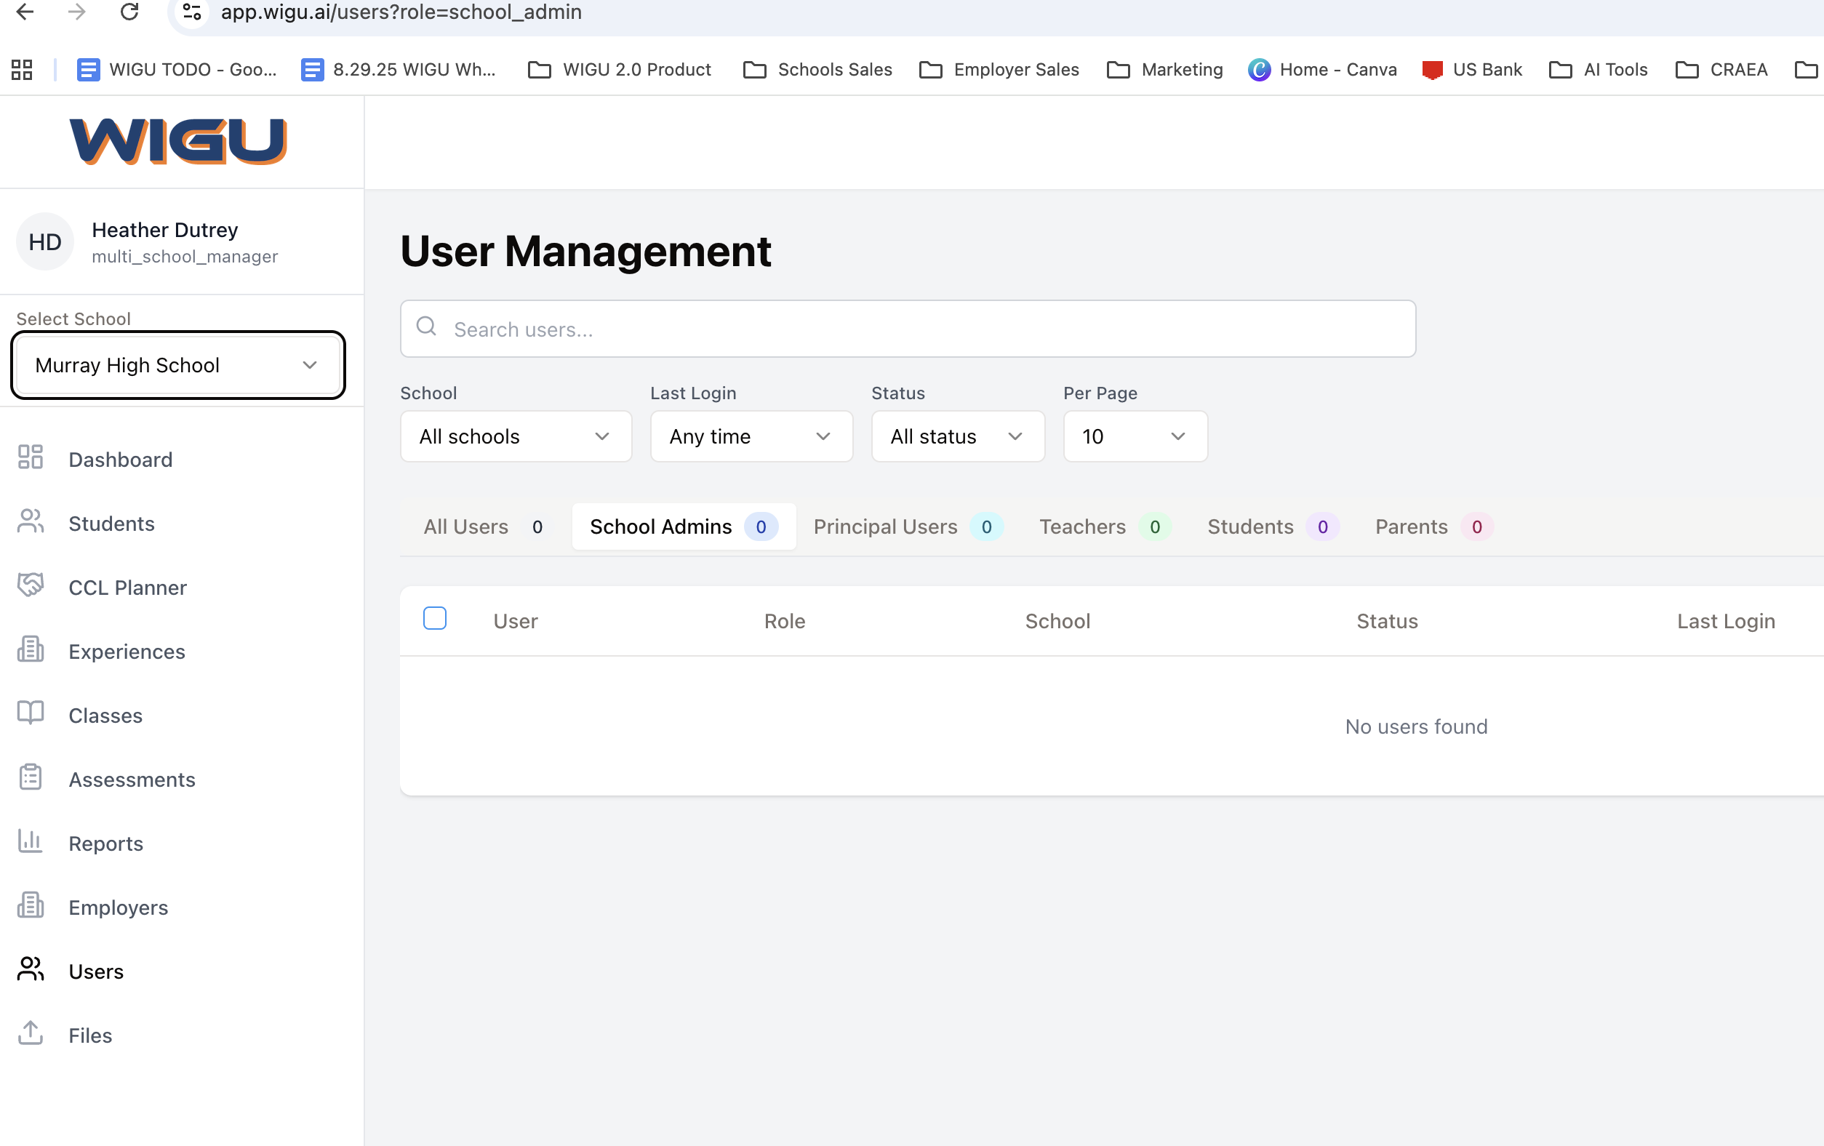This screenshot has height=1146, width=1824.
Task: Tick the select-all users checkbox
Action: coord(435,619)
